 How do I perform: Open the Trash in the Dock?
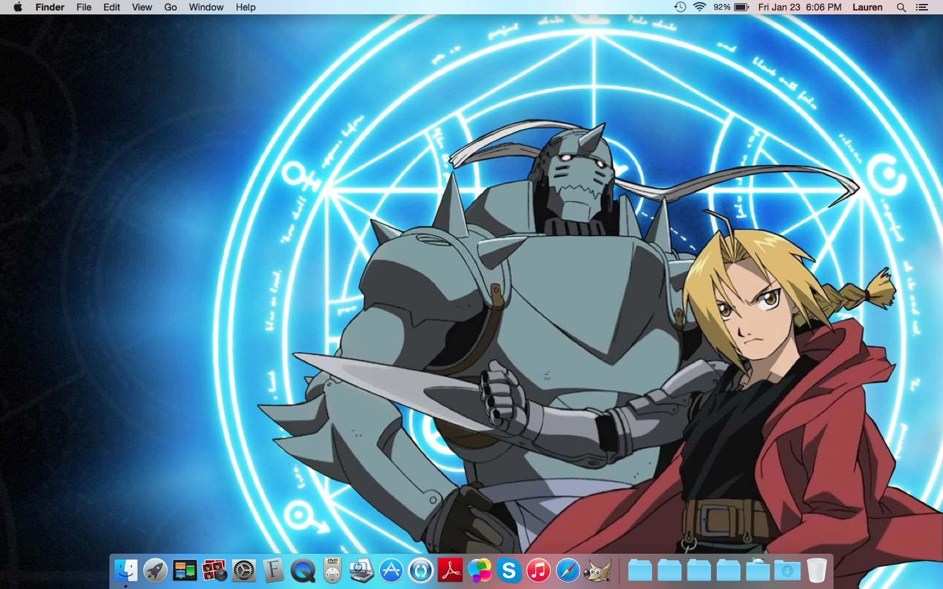click(x=817, y=571)
